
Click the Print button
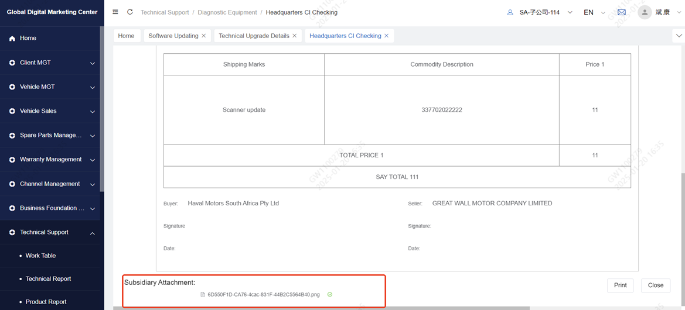click(x=620, y=285)
